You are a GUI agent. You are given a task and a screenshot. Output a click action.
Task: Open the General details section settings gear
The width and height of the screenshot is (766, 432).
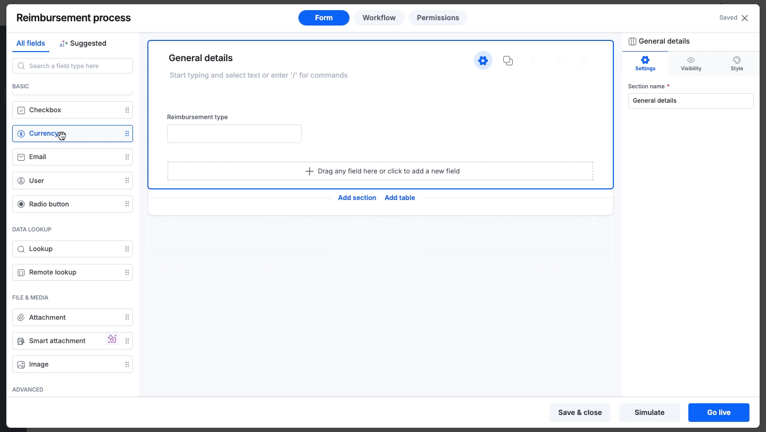483,61
